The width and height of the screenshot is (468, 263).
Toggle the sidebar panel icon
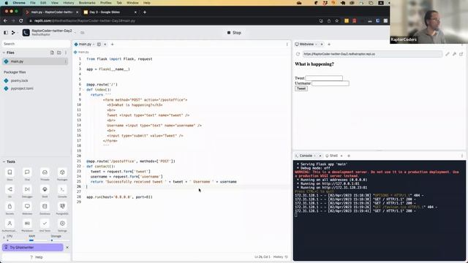(x=6, y=32)
